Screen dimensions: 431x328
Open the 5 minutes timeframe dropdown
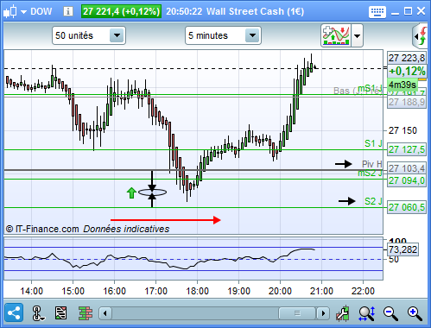[x=223, y=35]
